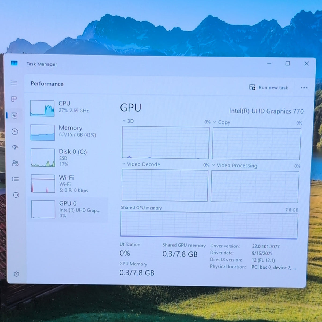The height and width of the screenshot is (322, 322).
Task: Open the Video Processing engine dropdown
Action: click(235, 166)
